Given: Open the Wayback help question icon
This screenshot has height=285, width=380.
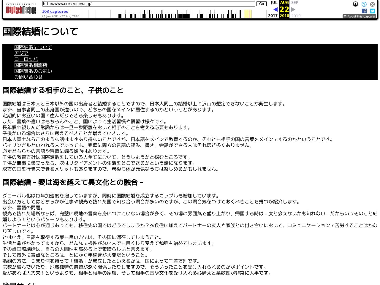Looking at the screenshot, I should 364,4.
